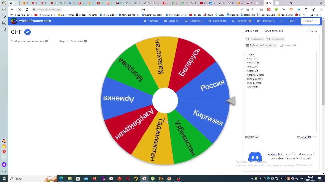Click the taskbar clock showing 12:54
Screen dimensions: 325x182
point(310,179)
